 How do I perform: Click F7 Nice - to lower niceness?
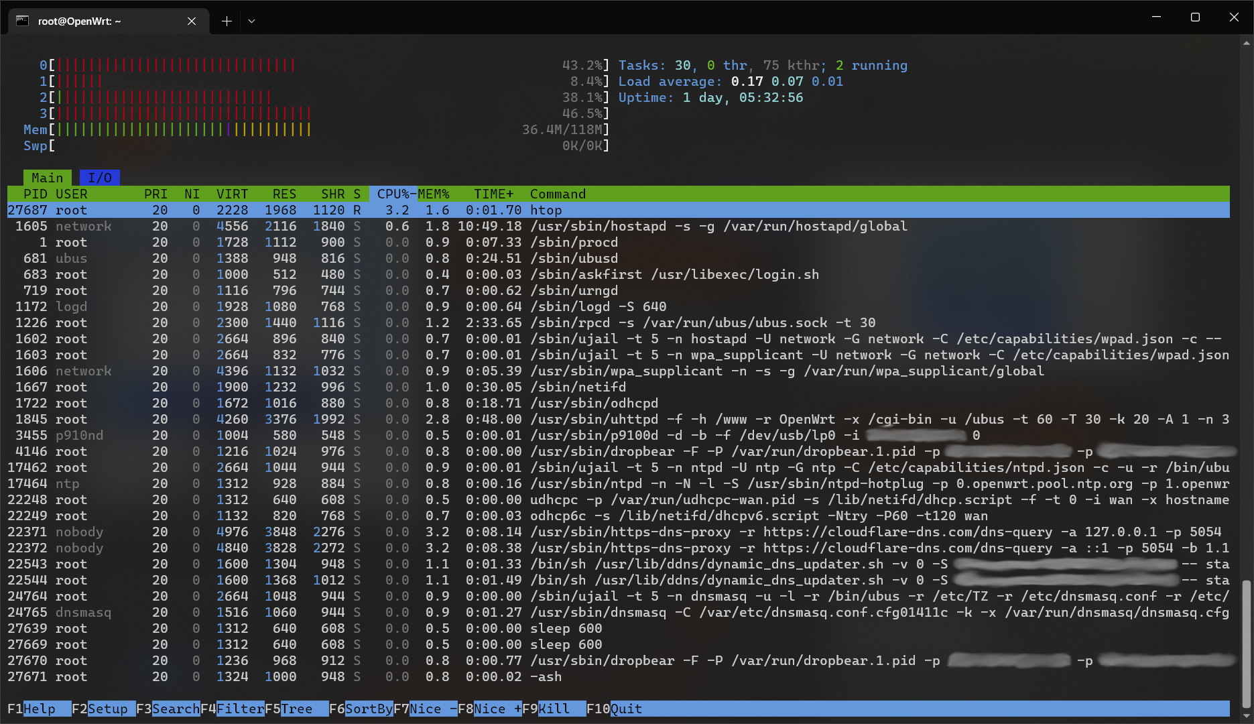425,709
